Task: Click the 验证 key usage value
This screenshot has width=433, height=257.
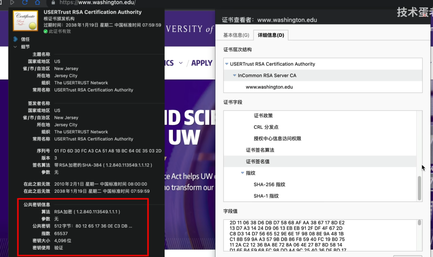Action: click(59, 248)
